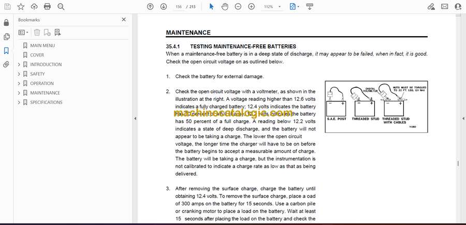Open the MAINTENANCE bookmark
466x225 pixels.
45,93
